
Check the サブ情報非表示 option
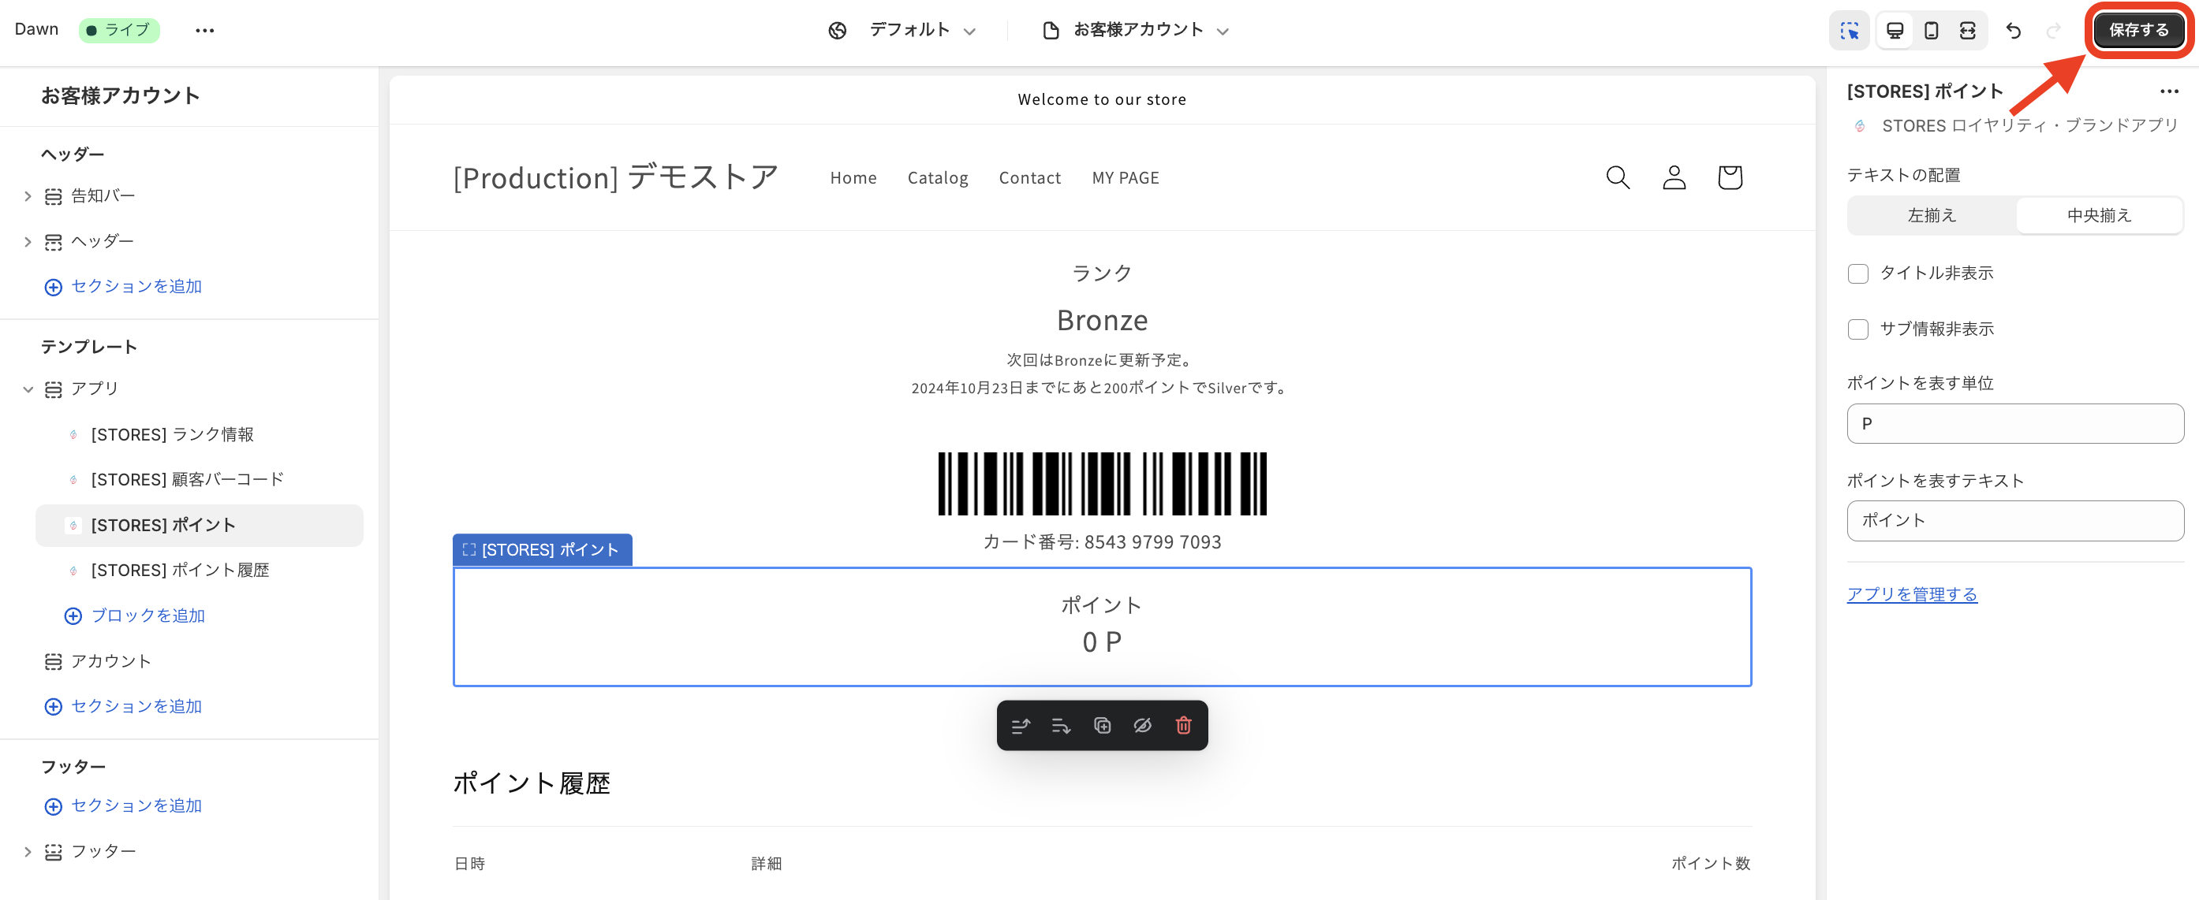(x=1857, y=329)
